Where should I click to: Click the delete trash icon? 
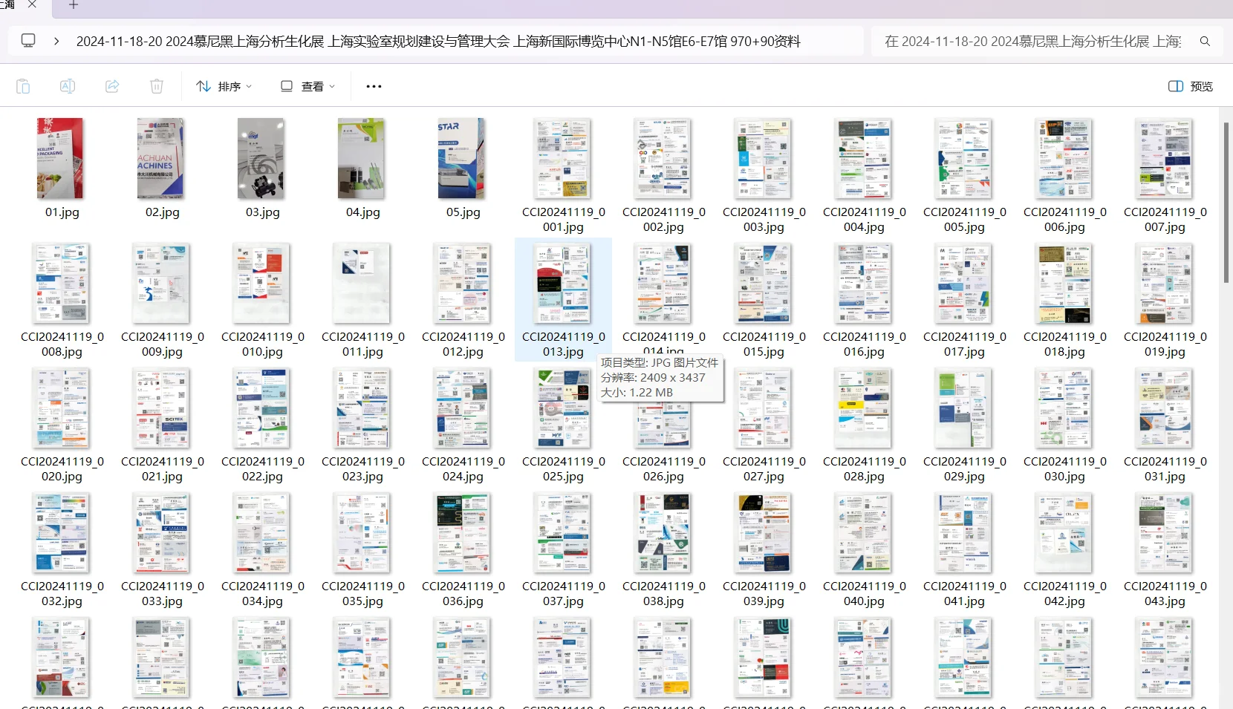tap(157, 86)
